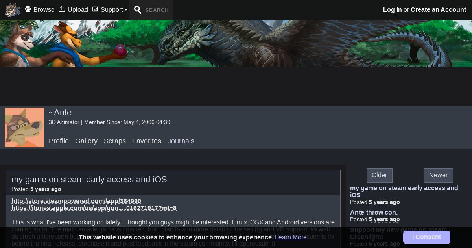Go to Newer journals
Screen dimensions: 472x248
[x=439, y=175]
